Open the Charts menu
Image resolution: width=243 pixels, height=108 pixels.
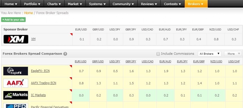[54, 4]
